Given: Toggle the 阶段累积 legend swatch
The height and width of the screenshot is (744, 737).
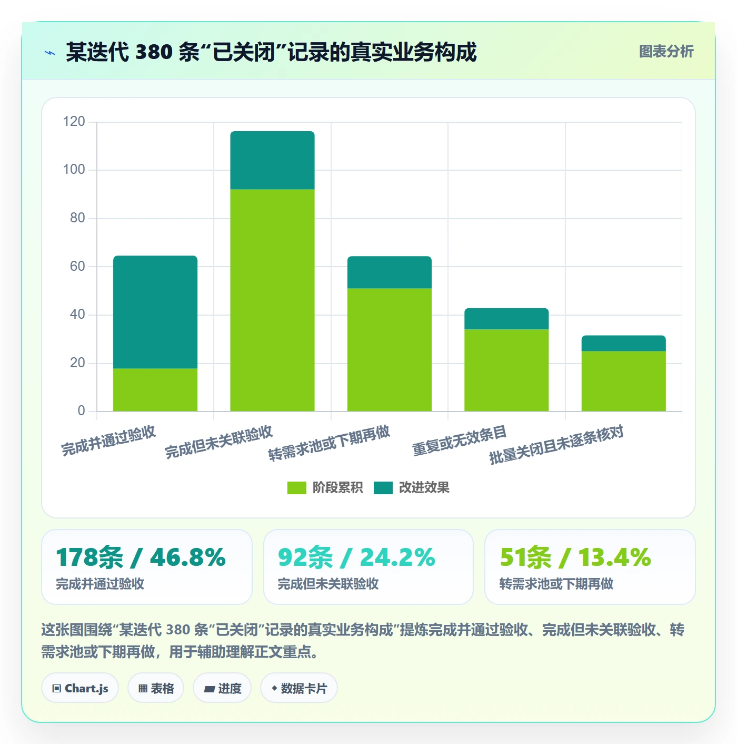Looking at the screenshot, I should pos(296,488).
